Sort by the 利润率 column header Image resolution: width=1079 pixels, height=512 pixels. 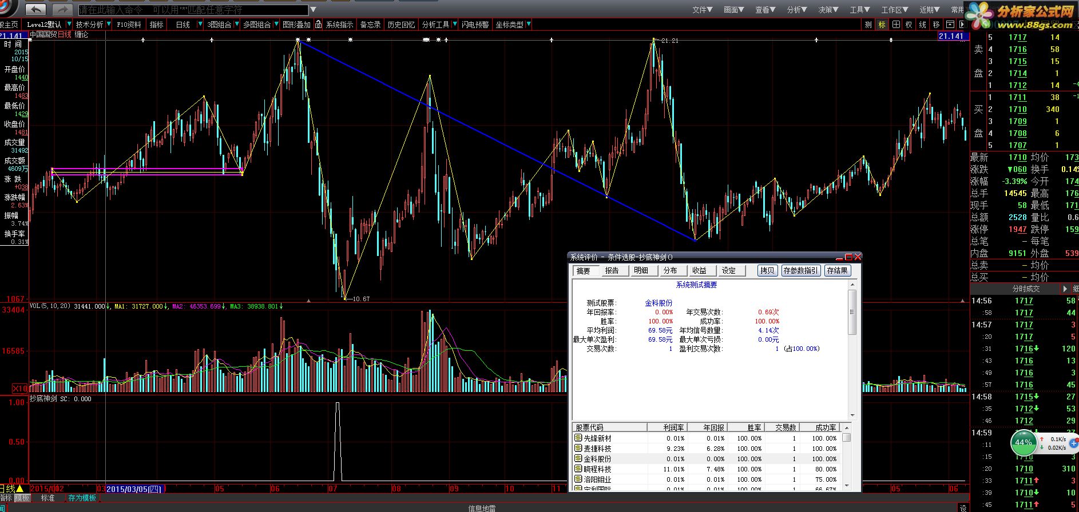pos(667,427)
